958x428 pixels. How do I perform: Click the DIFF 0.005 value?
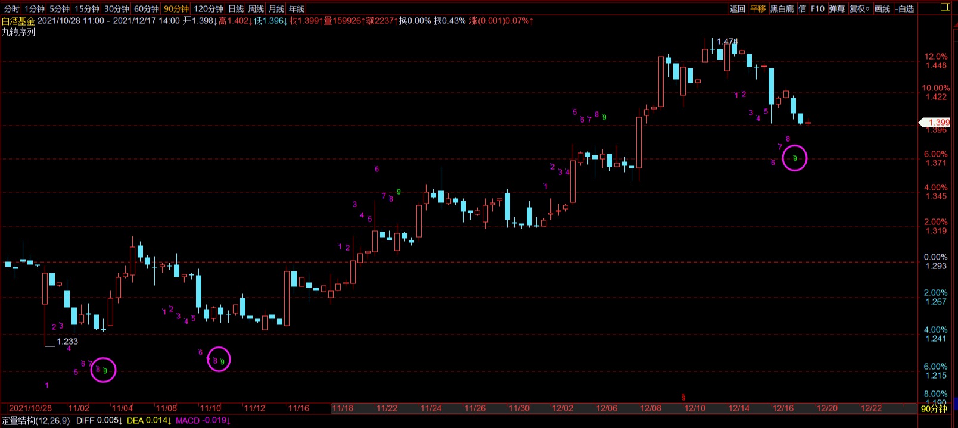(x=99, y=421)
